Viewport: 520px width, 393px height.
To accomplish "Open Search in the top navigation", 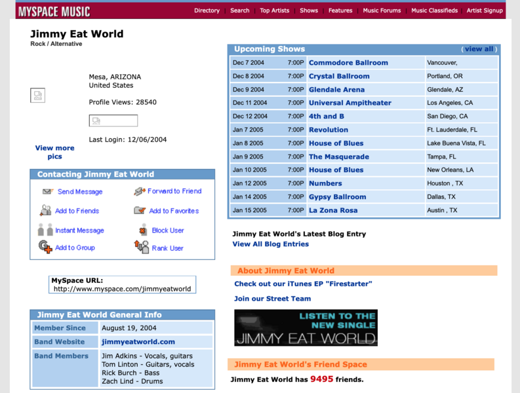I will (x=240, y=10).
